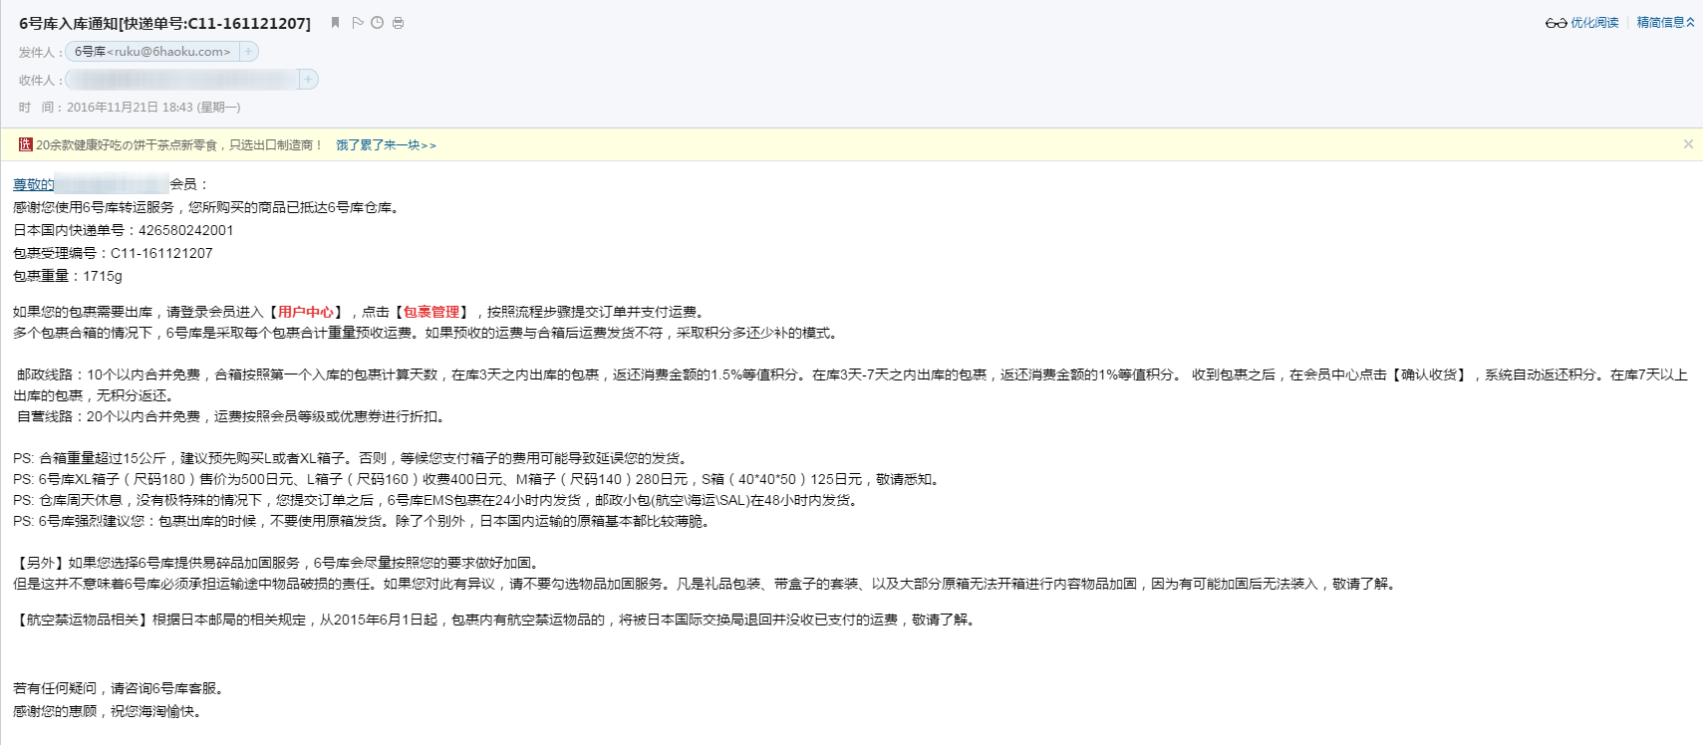
Task: Click the timestamp 2016年11月21日 18:43
Action: click(x=130, y=108)
